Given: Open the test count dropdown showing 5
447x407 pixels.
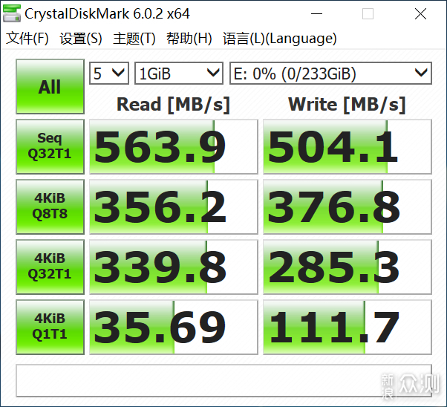Looking at the screenshot, I should (x=109, y=73).
